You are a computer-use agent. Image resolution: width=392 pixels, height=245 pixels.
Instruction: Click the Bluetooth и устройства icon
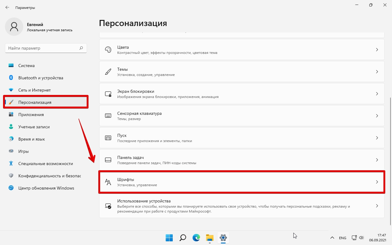[11, 78]
